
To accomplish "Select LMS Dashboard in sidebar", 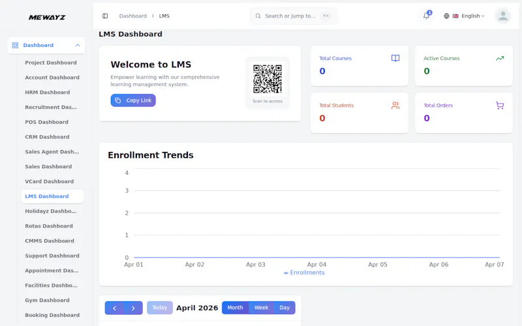I will [52, 196].
